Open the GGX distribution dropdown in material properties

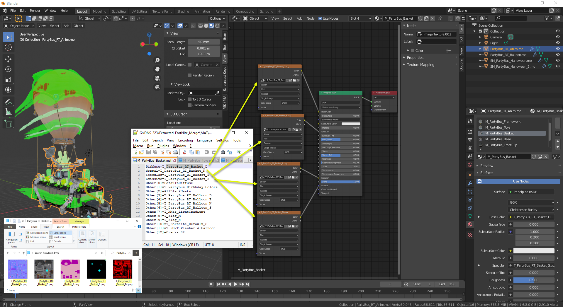(531, 202)
